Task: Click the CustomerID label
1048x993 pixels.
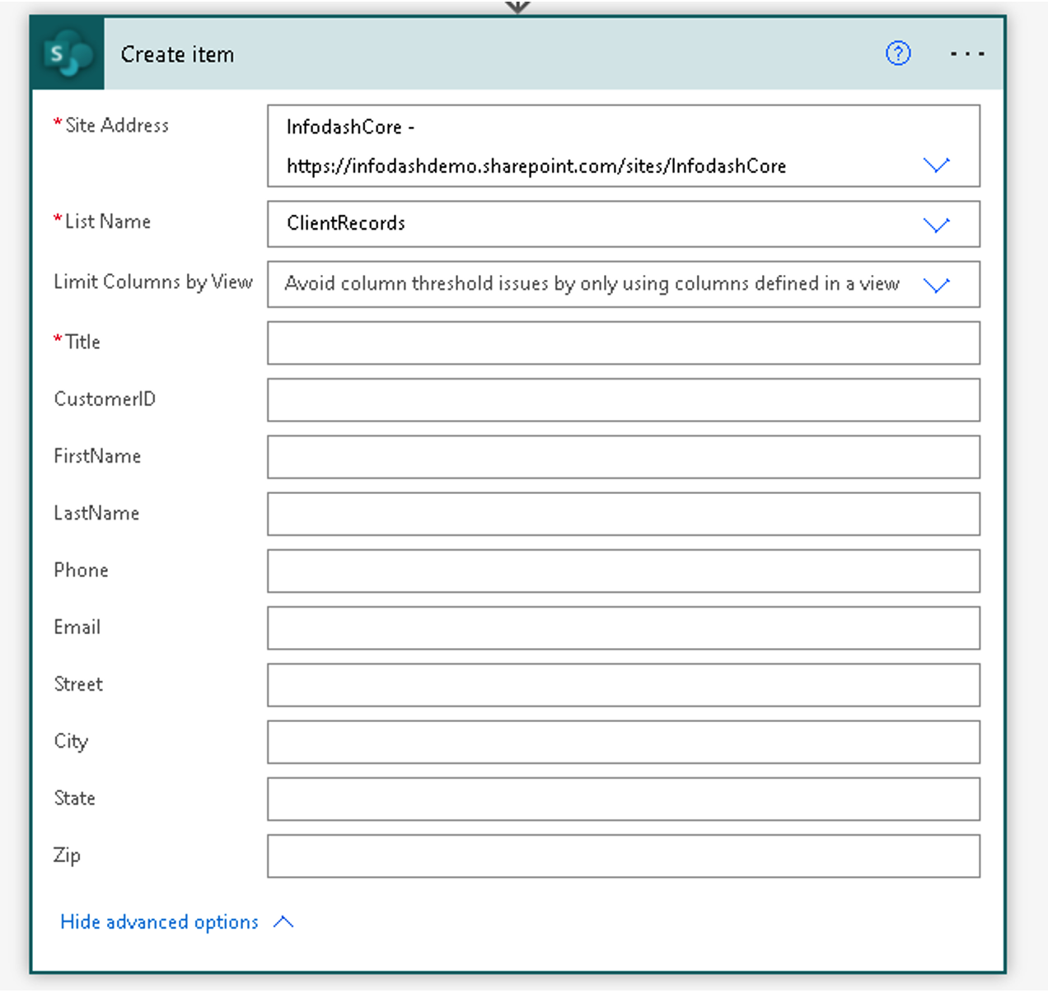Action: 105,399
